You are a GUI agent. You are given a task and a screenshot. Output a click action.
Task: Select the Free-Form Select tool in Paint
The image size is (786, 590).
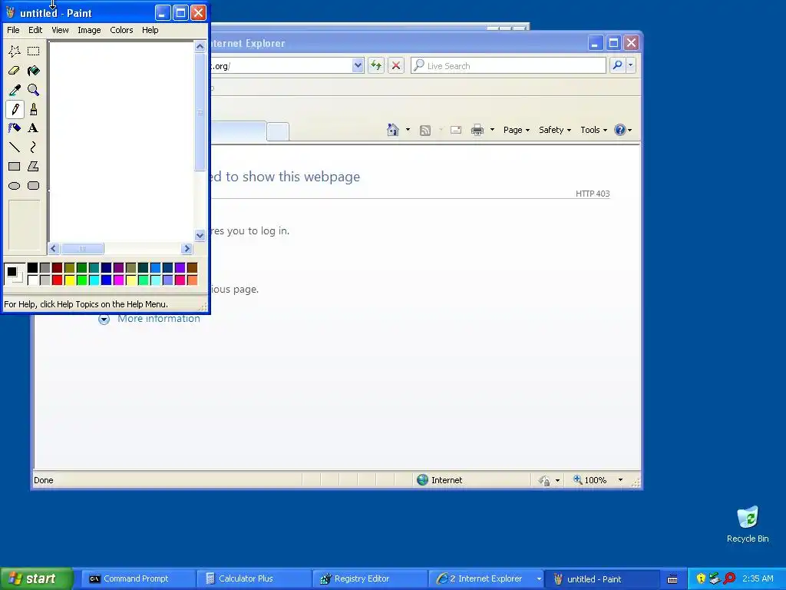coord(15,51)
